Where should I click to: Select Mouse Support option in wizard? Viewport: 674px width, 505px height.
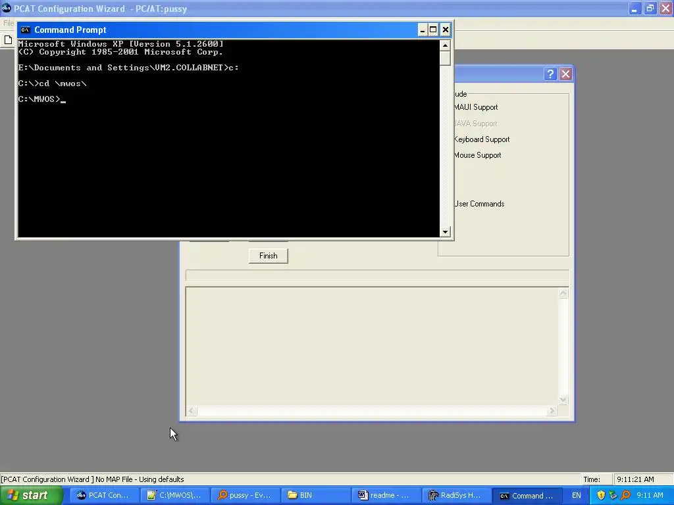click(x=478, y=155)
